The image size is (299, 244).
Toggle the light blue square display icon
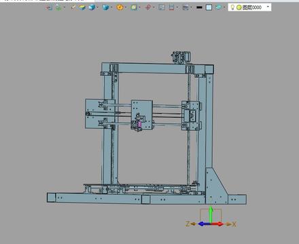209,7
